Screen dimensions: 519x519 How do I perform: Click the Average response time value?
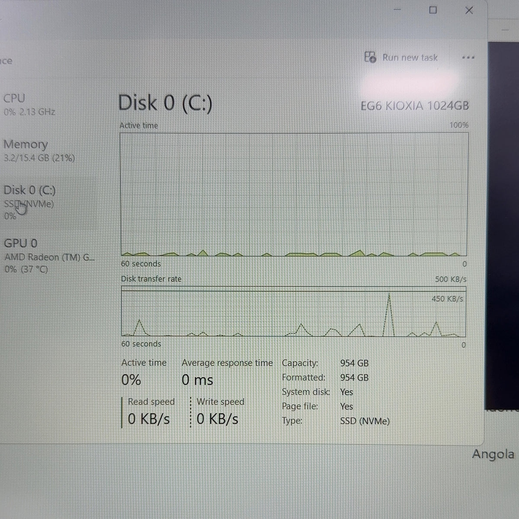coord(197,380)
